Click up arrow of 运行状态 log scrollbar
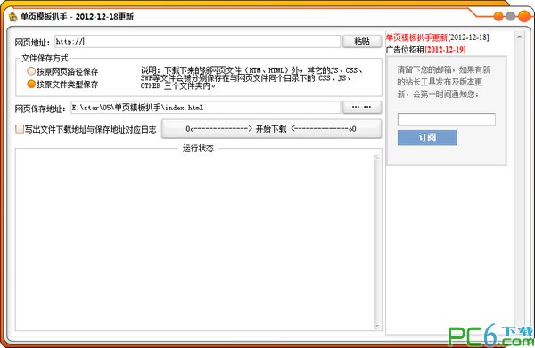The width and height of the screenshot is (535, 348). [377, 158]
